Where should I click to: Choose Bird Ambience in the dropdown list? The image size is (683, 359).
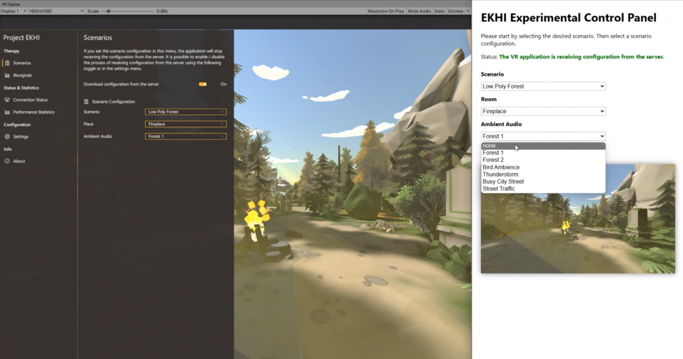coord(501,167)
